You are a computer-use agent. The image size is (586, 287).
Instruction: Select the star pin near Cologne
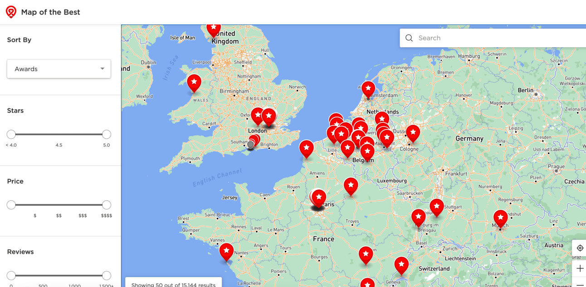point(413,133)
